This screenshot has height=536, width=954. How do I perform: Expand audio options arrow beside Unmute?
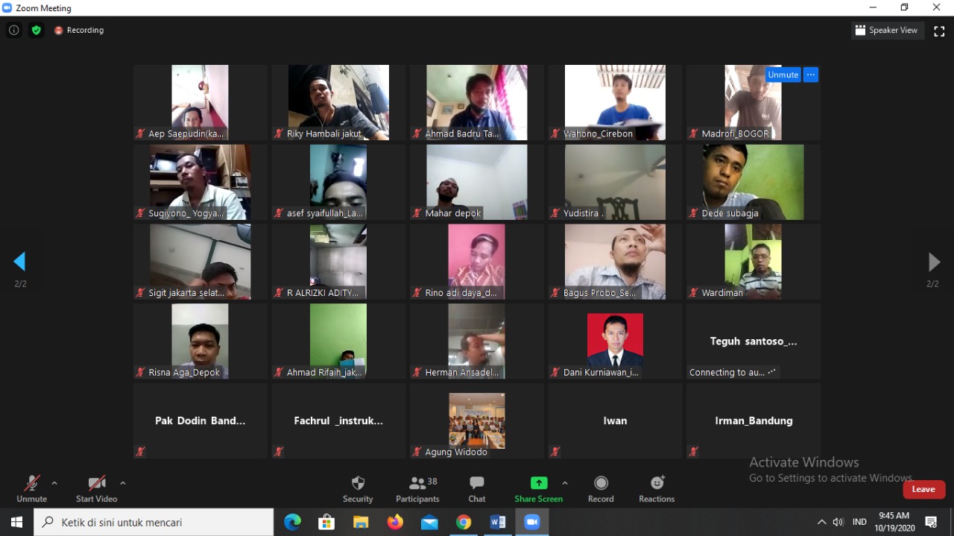[x=54, y=483]
